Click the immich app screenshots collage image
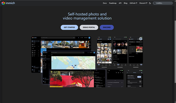The height and width of the screenshot is (103, 176). (x=87, y=62)
